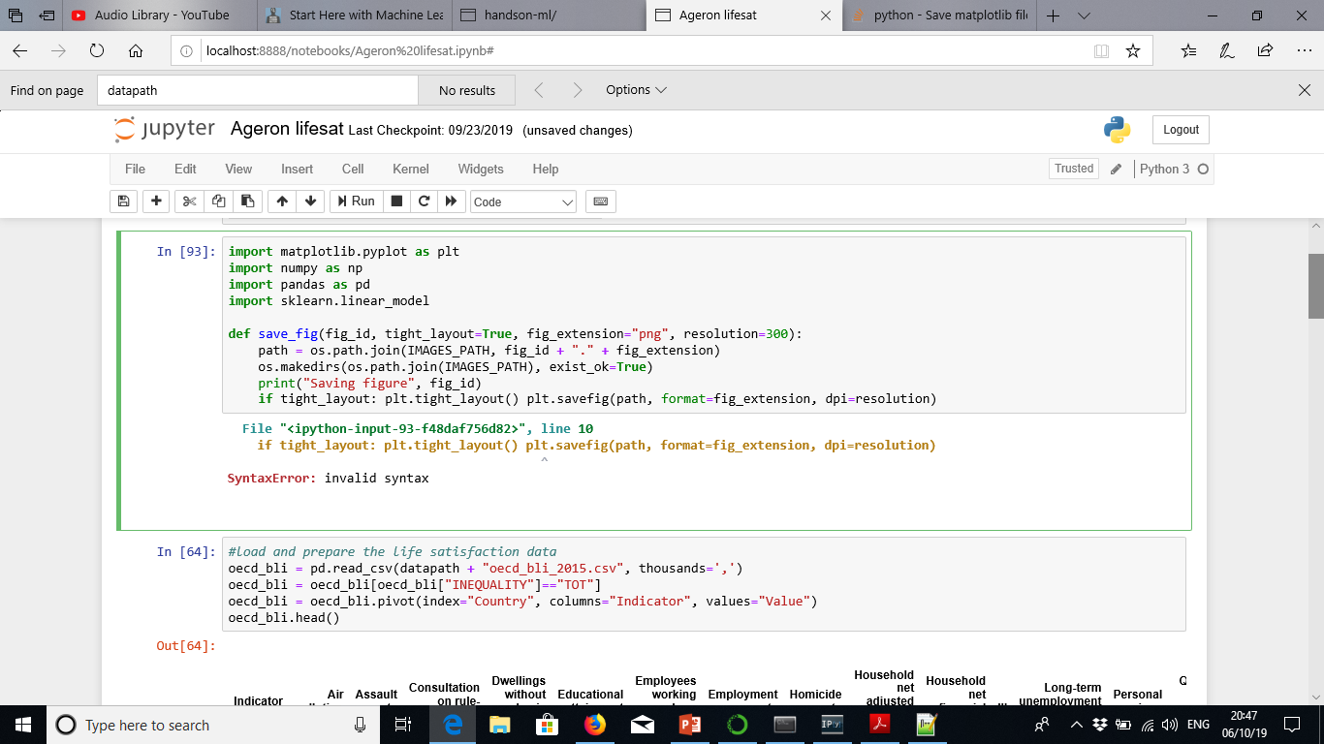Cut the selected cell with scissors icon
The height and width of the screenshot is (744, 1324).
[188, 201]
